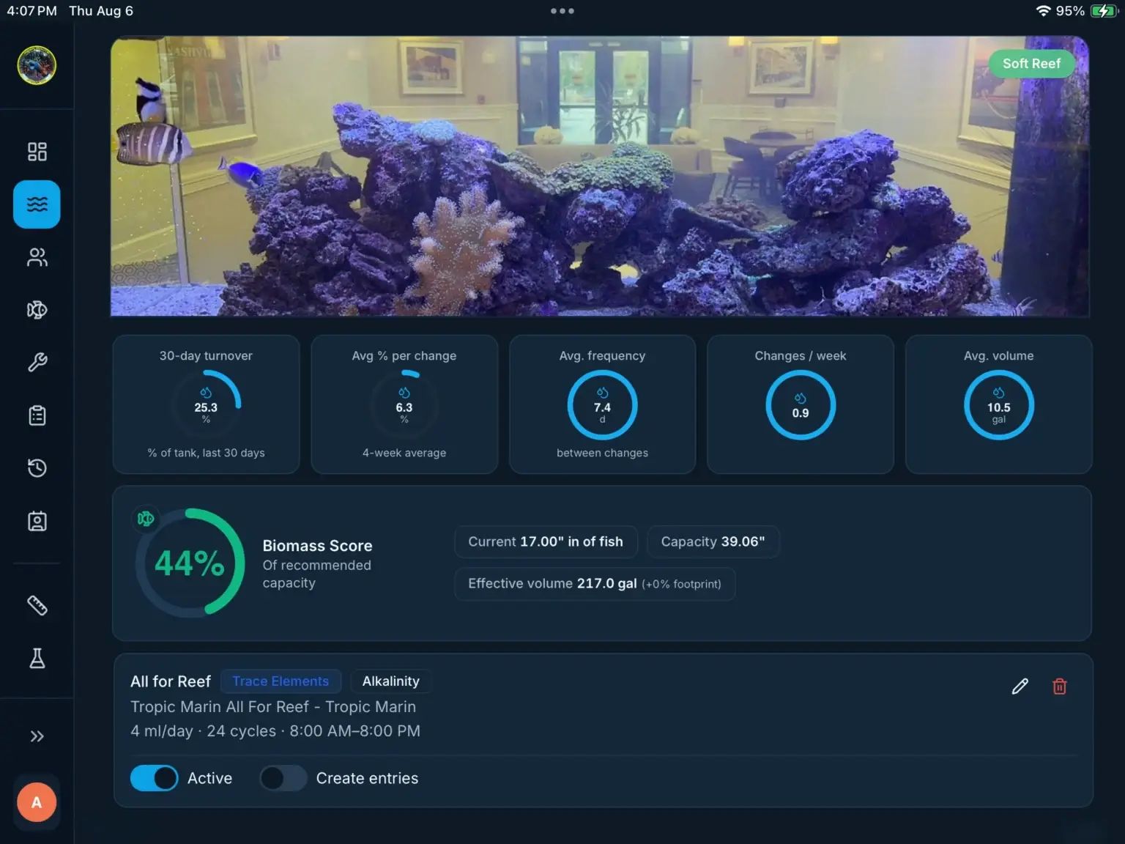The width and height of the screenshot is (1125, 844).
Task: Edit All for Reef entry with pencil
Action: (x=1020, y=686)
